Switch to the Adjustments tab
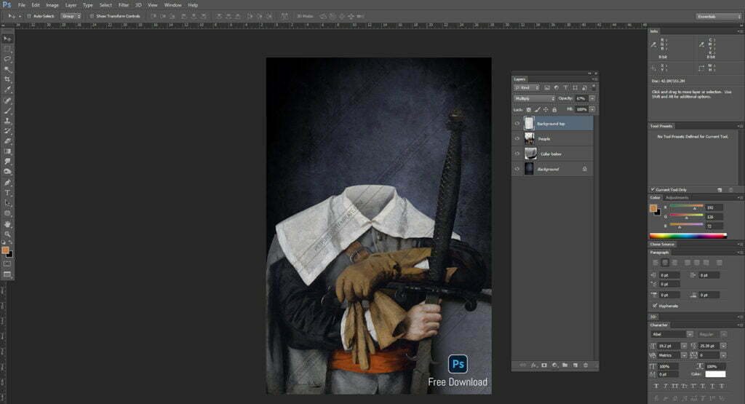 coord(677,197)
